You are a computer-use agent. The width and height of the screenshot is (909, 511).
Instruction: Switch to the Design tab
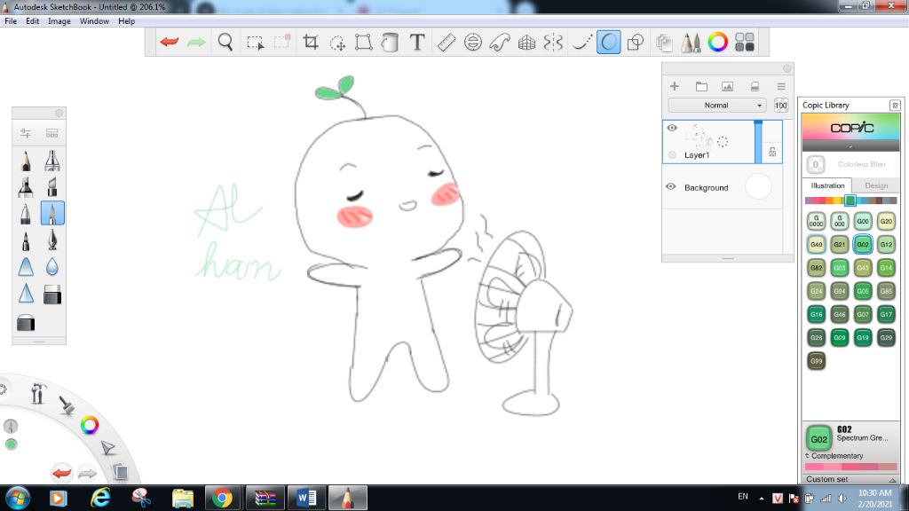[x=876, y=185]
